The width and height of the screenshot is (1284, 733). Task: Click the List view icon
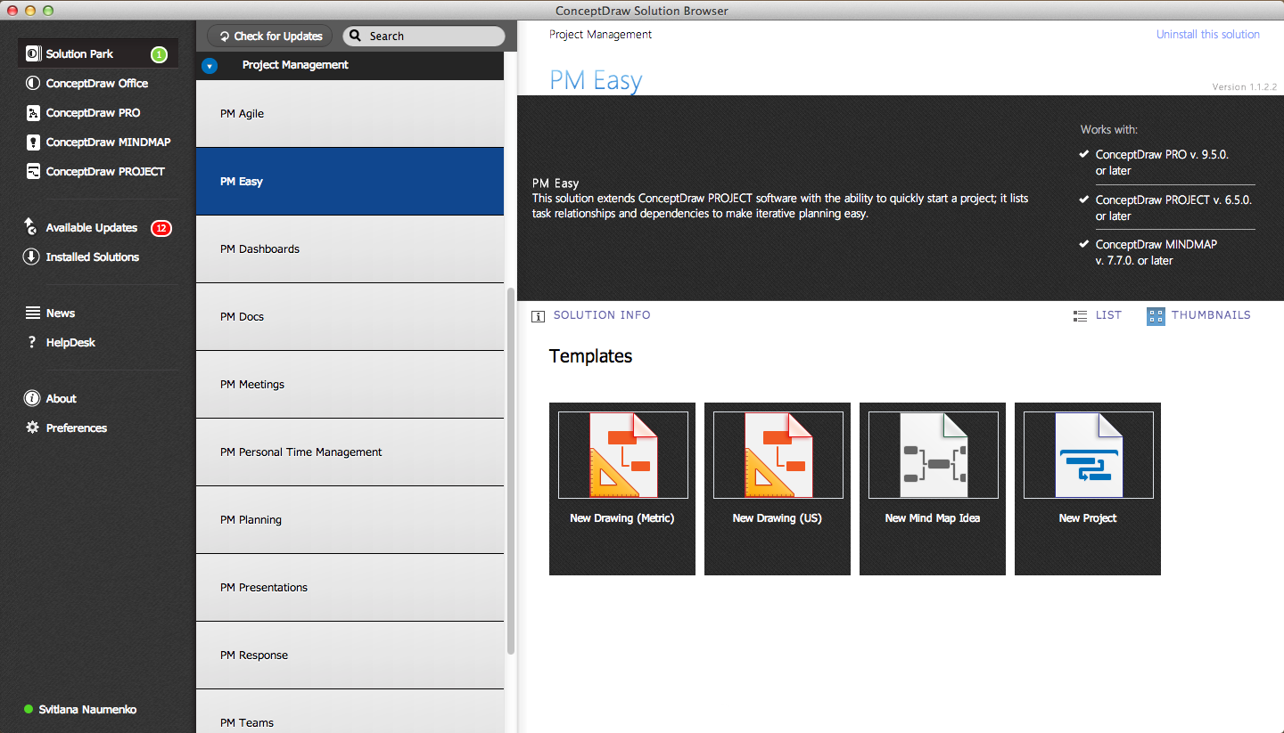coord(1081,316)
